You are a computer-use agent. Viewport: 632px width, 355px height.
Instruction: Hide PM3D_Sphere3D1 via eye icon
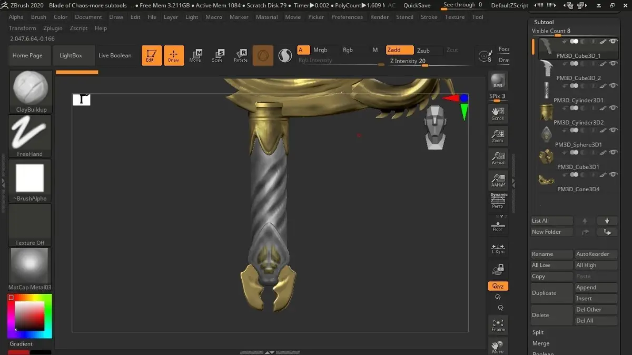(613, 130)
